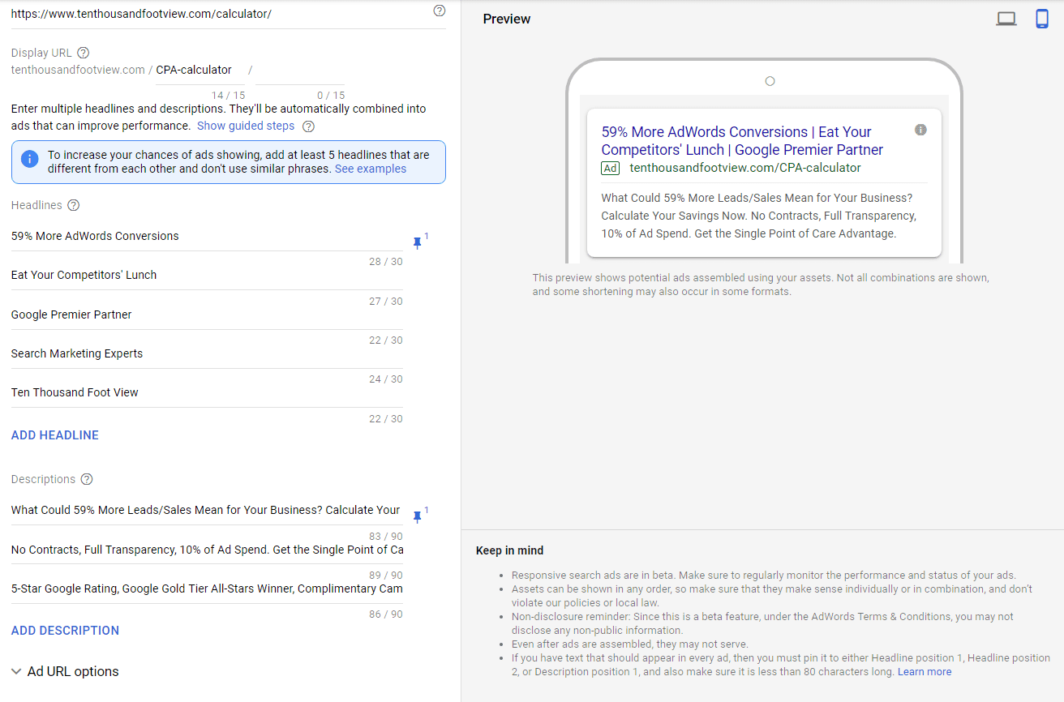Viewport: 1064px width, 702px height.
Task: Switch preview to desktop view
Action: (1006, 19)
